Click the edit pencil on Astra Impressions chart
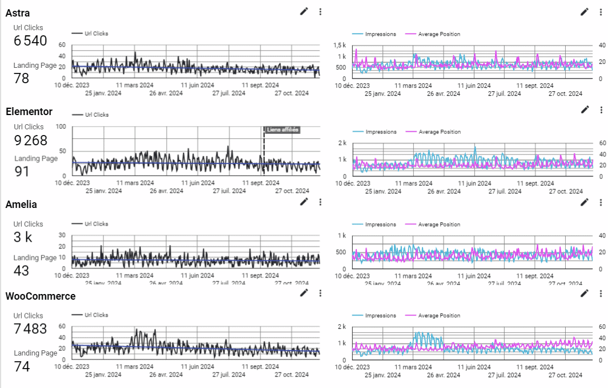This screenshot has height=388, width=608. (584, 11)
